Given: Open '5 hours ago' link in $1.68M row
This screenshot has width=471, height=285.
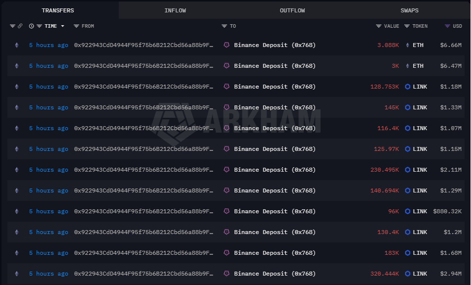Looking at the screenshot, I should coord(48,253).
